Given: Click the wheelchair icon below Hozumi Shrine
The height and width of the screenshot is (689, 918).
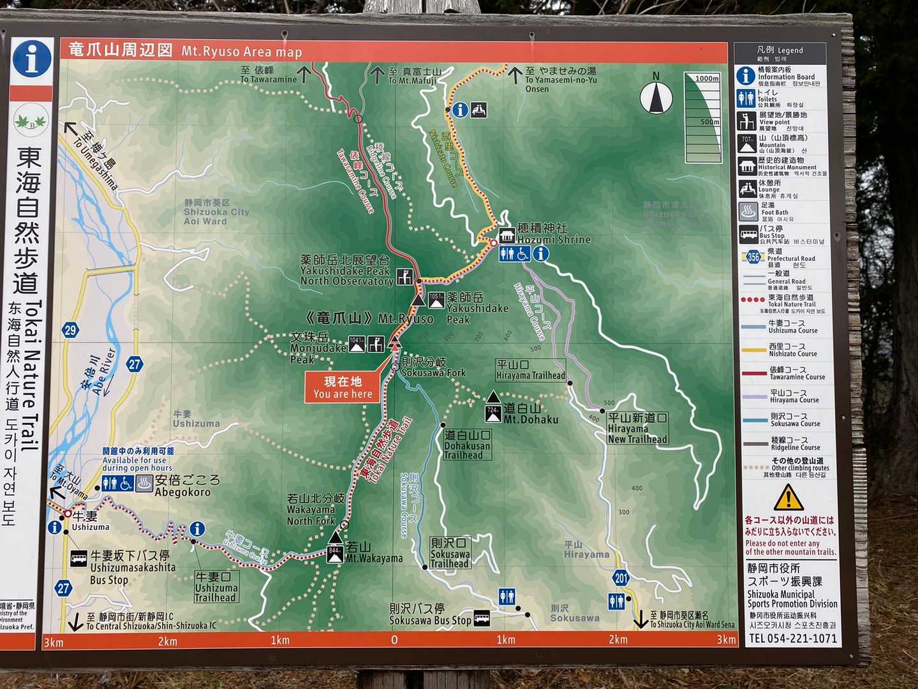Looking at the screenshot, I should point(523,254).
